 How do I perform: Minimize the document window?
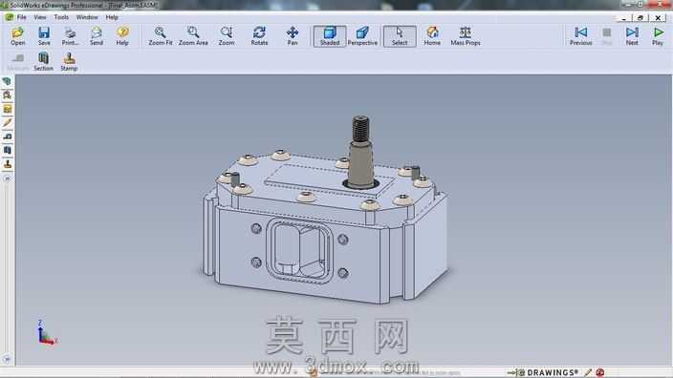[623, 17]
